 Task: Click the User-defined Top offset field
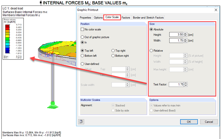[119, 69]
